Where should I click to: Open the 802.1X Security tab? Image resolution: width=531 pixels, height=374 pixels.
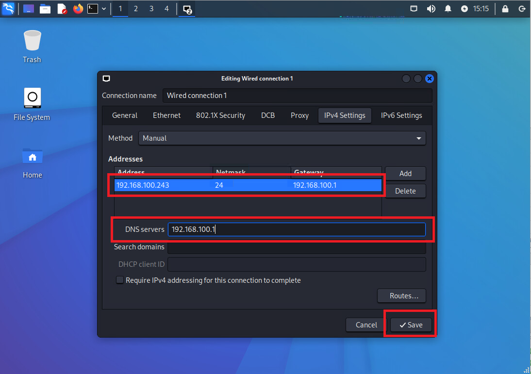(x=220, y=115)
